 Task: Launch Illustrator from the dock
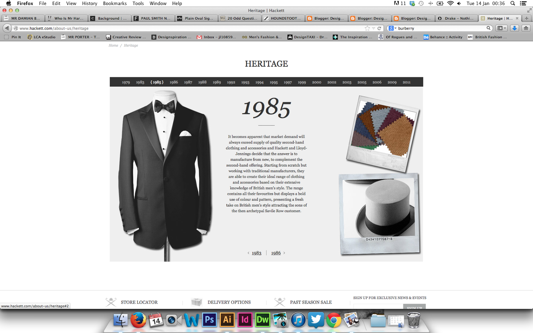coord(227,320)
